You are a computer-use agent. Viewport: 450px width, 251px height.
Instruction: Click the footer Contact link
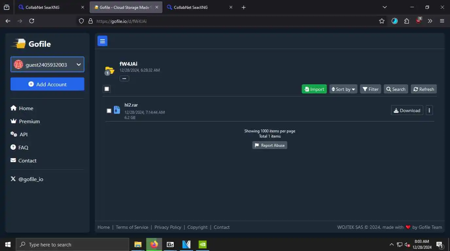pyautogui.click(x=222, y=227)
